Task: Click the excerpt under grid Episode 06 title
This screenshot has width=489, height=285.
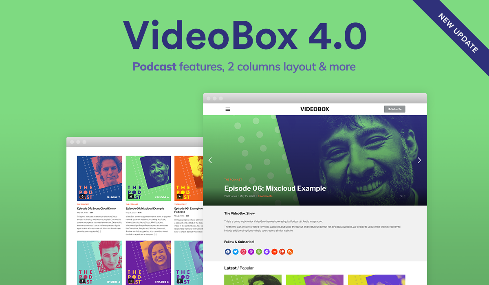Action: pyautogui.click(x=148, y=226)
